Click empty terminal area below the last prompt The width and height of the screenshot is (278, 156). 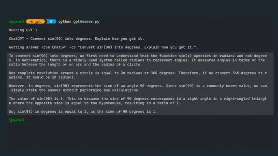138,135
